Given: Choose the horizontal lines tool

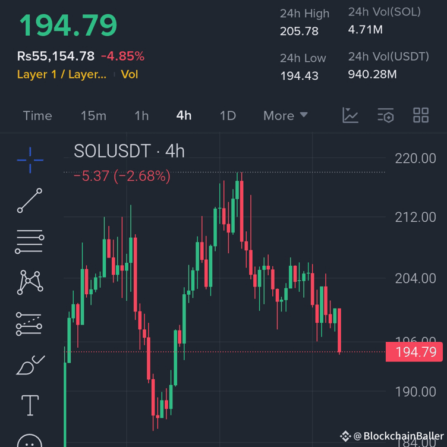Looking at the screenshot, I should click(30, 241).
